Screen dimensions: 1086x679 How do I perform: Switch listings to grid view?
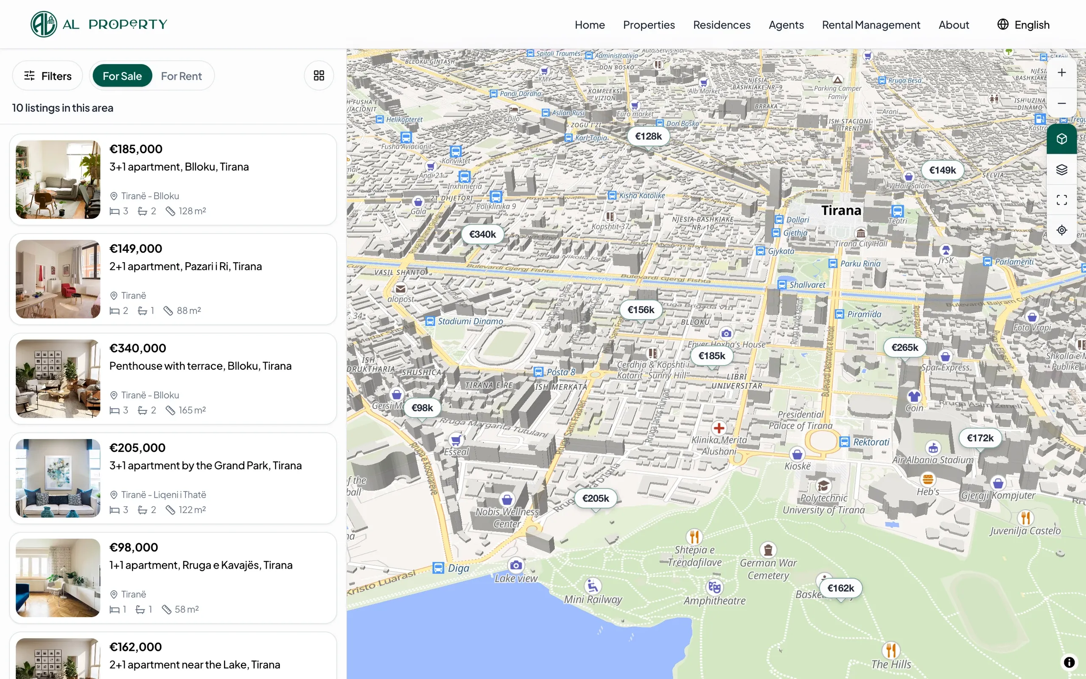(x=319, y=76)
